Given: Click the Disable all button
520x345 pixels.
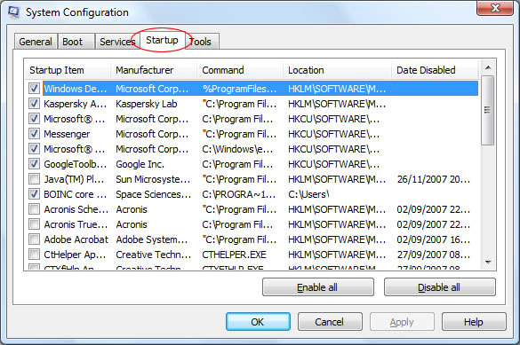Looking at the screenshot, I should tap(440, 287).
